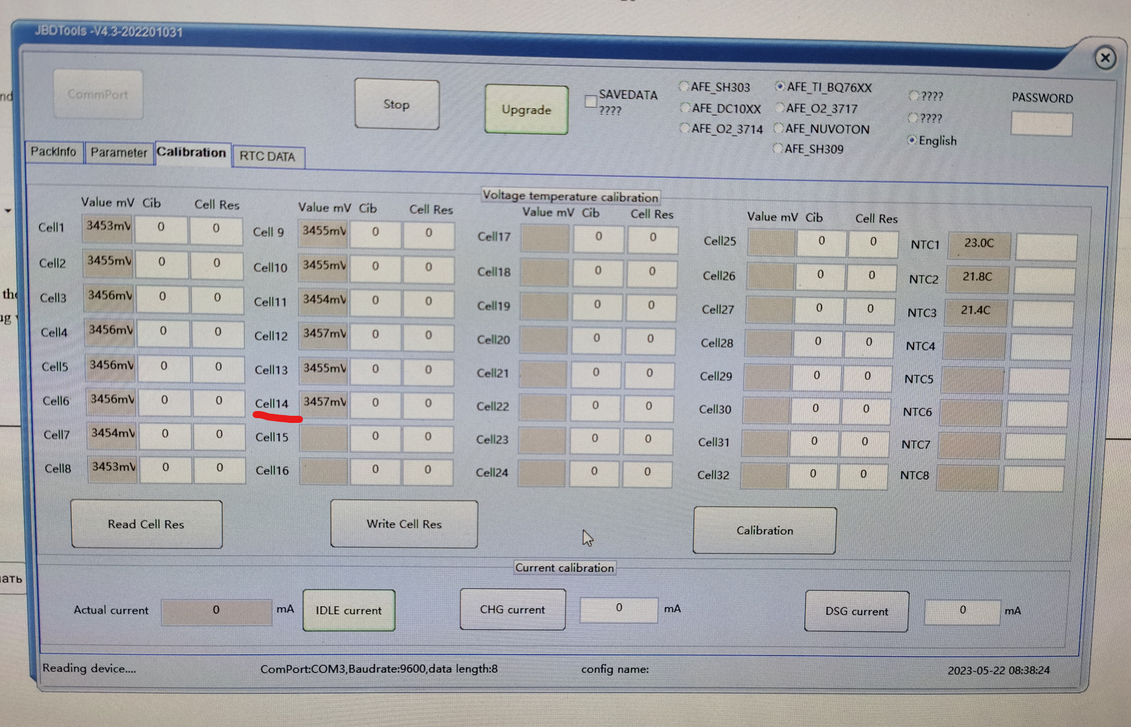The image size is (1131, 727).
Task: Focus the DSG current mA input field
Action: pyautogui.click(x=962, y=611)
